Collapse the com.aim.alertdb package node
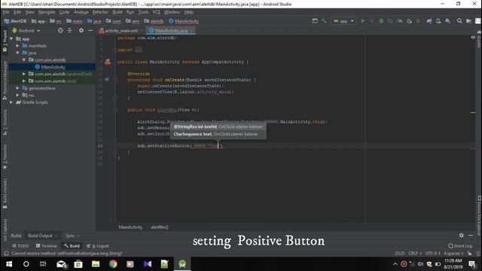This screenshot has height=271, width=482. coord(24,60)
